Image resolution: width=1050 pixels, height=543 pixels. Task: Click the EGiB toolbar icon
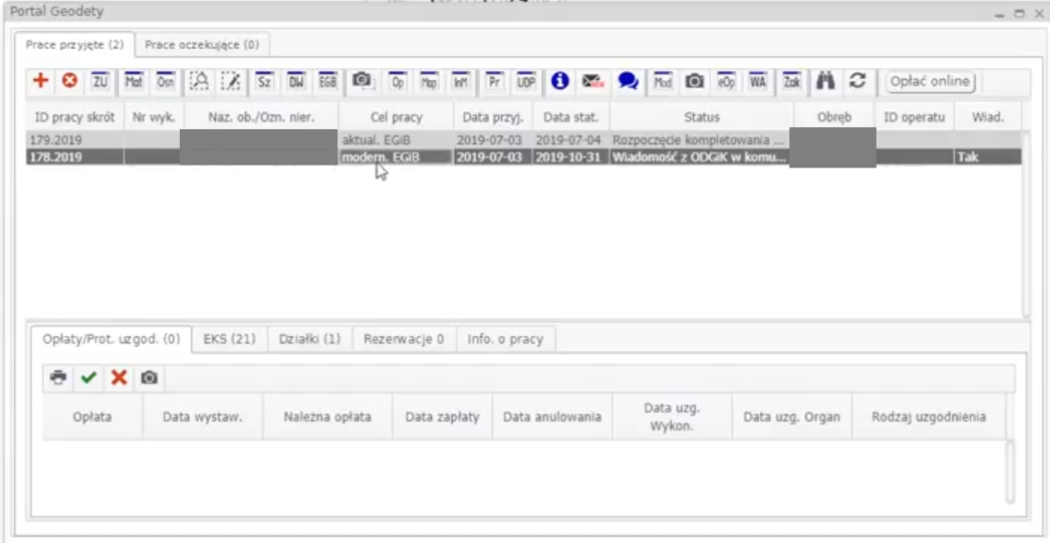[328, 82]
